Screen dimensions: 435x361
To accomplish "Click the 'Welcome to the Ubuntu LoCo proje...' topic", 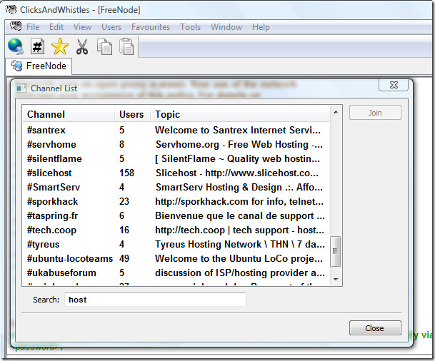I will 239,258.
